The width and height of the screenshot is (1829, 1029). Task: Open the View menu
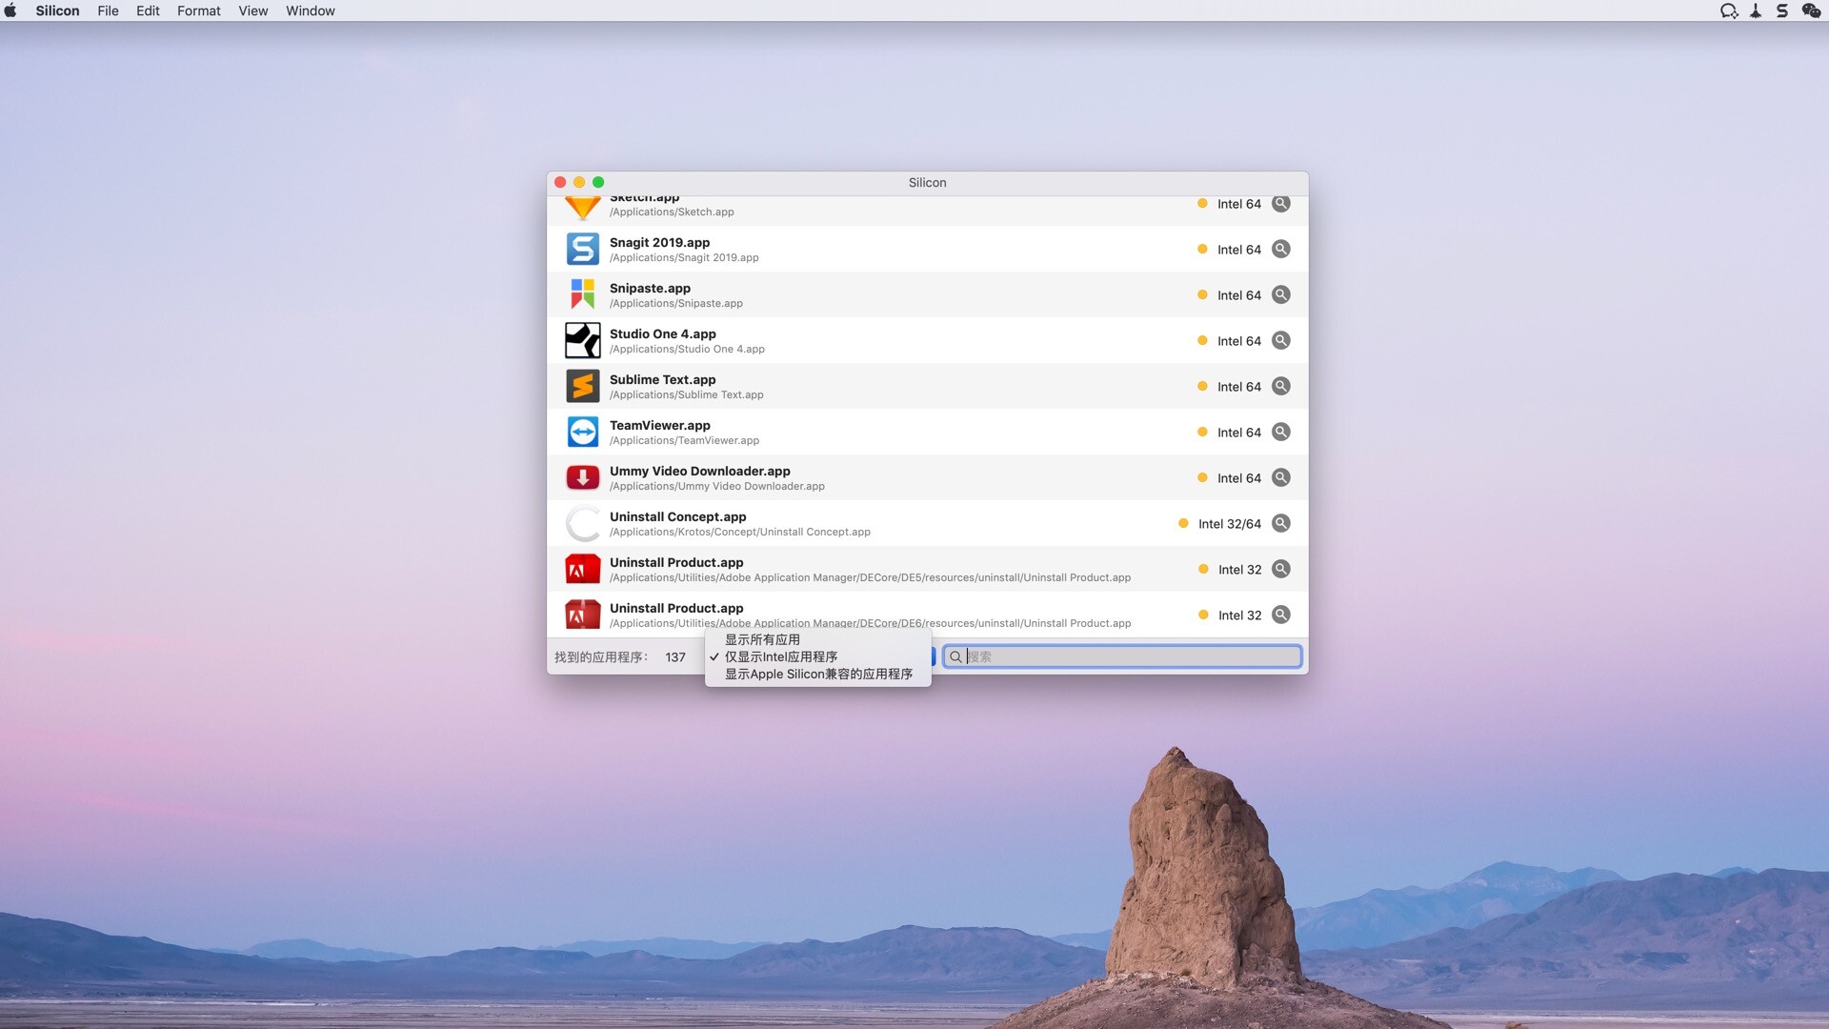pos(252,10)
